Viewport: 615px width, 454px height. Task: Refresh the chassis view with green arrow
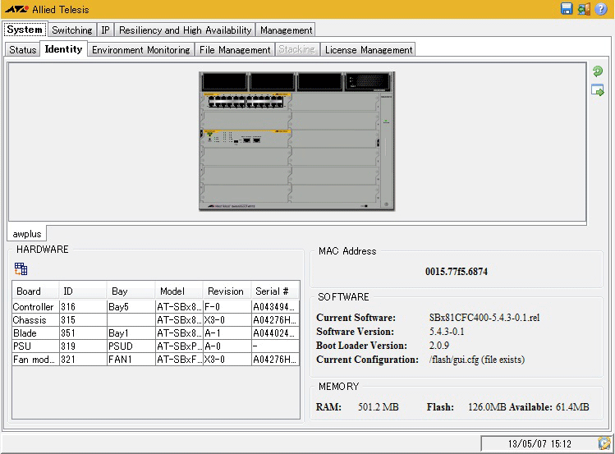click(x=598, y=72)
